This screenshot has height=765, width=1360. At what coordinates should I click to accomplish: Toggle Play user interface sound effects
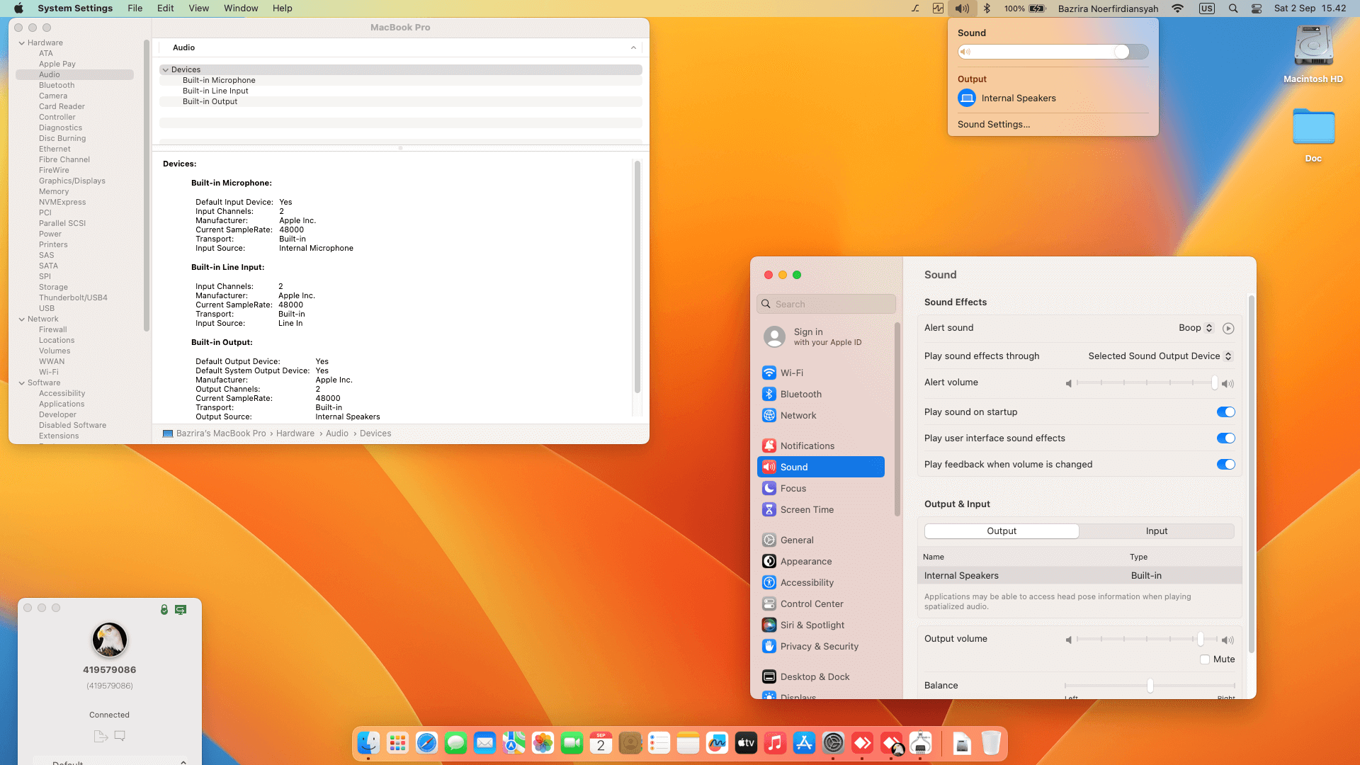(x=1225, y=438)
